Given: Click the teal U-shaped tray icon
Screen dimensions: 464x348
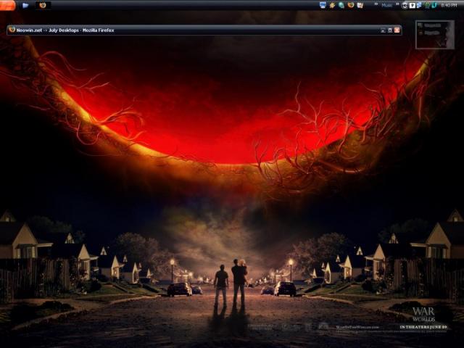Looking at the screenshot, I should 434,5.
